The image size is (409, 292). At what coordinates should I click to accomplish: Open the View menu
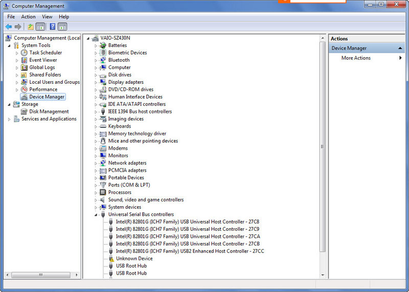pyautogui.click(x=47, y=17)
